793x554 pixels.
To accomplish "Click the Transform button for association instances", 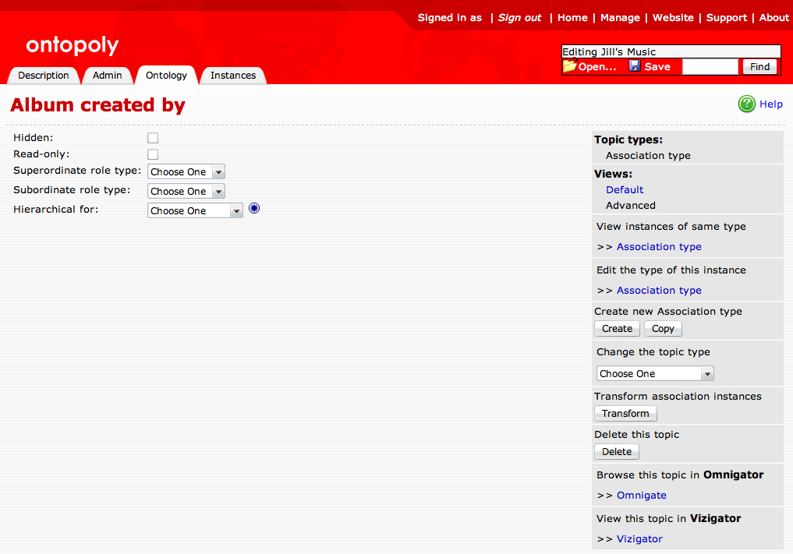I will pos(625,413).
